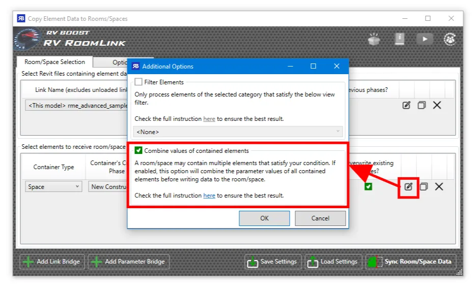Play the video tutorial icon in header

tap(425, 39)
